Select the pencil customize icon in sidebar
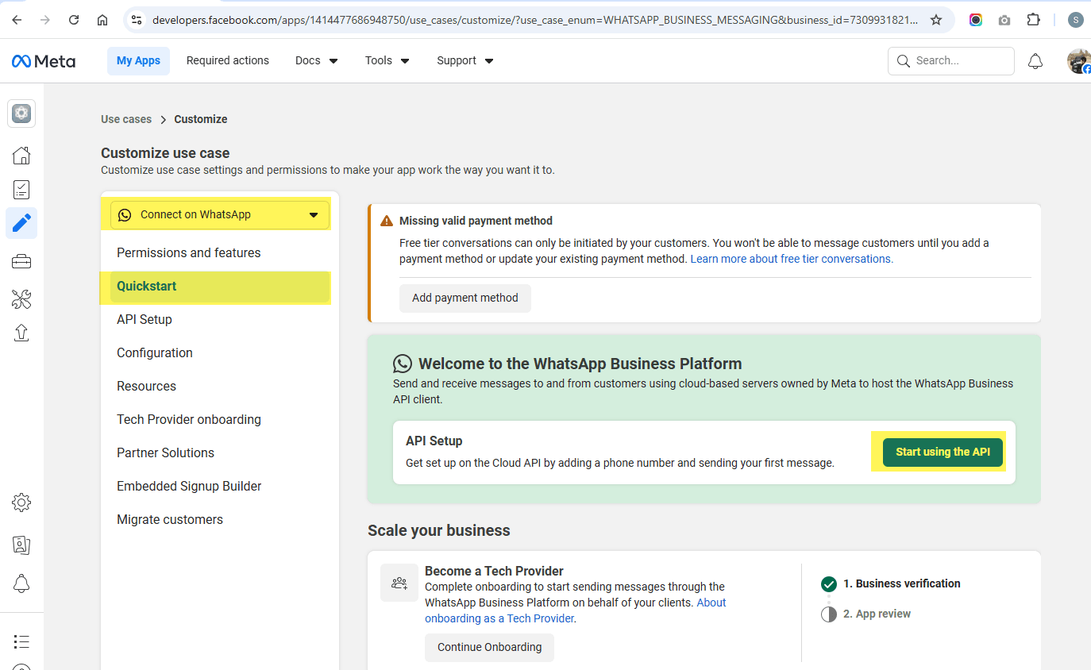This screenshot has width=1091, height=670. point(21,223)
